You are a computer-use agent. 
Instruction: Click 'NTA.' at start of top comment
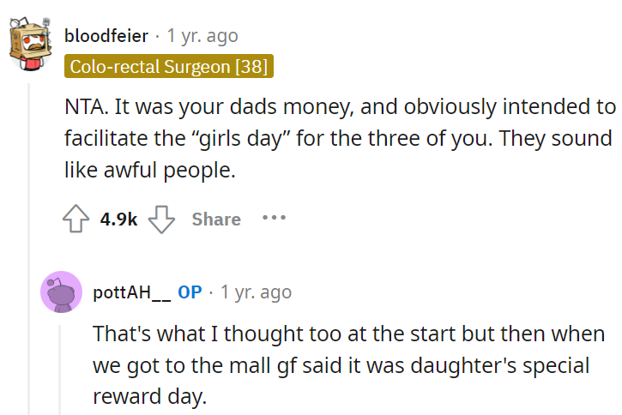tap(87, 106)
